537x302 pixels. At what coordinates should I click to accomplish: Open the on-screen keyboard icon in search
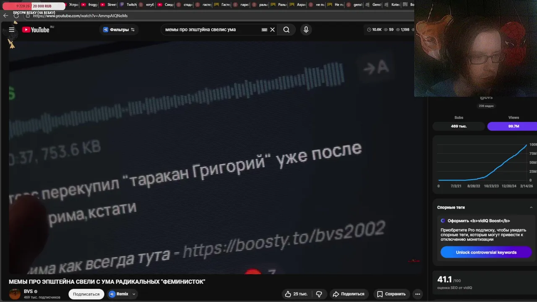[264, 30]
